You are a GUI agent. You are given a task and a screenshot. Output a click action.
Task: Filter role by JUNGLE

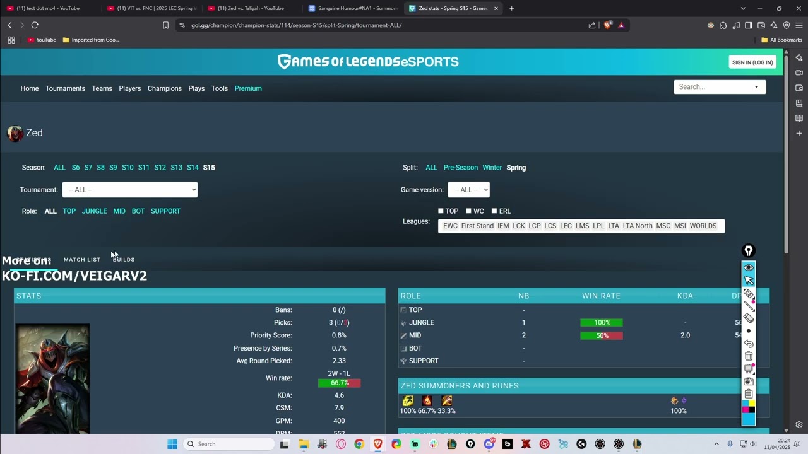click(94, 211)
